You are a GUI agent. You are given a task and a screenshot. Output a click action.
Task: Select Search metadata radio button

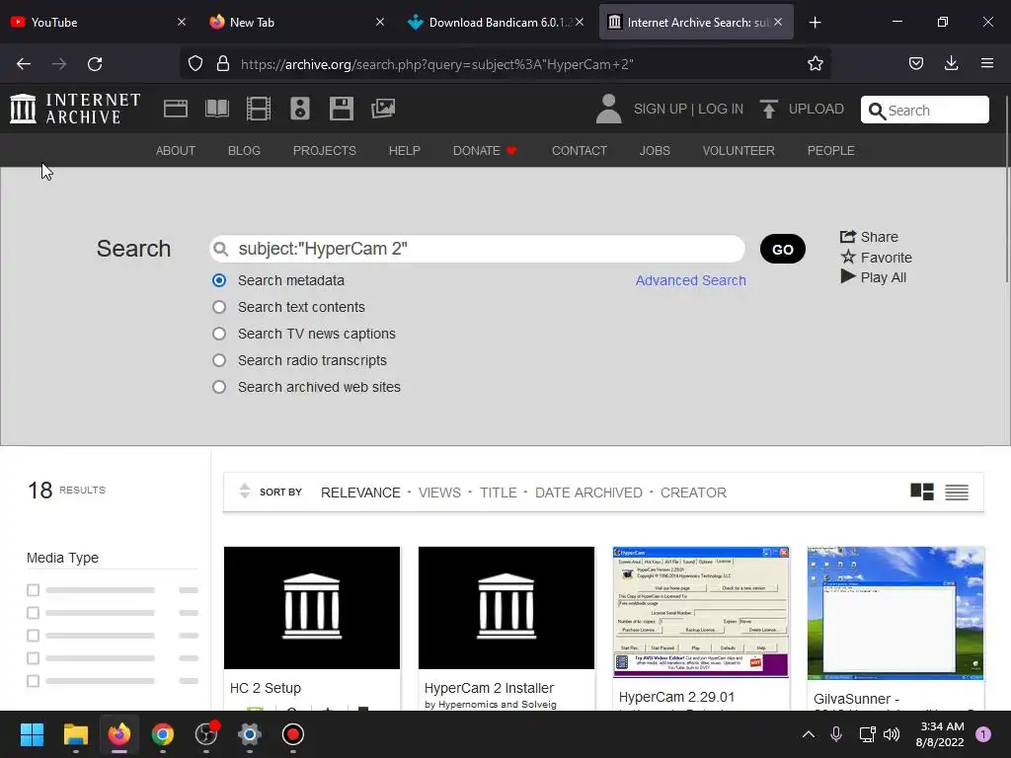[x=219, y=280]
